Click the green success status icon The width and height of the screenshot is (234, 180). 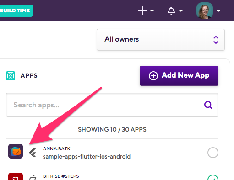coord(213,177)
